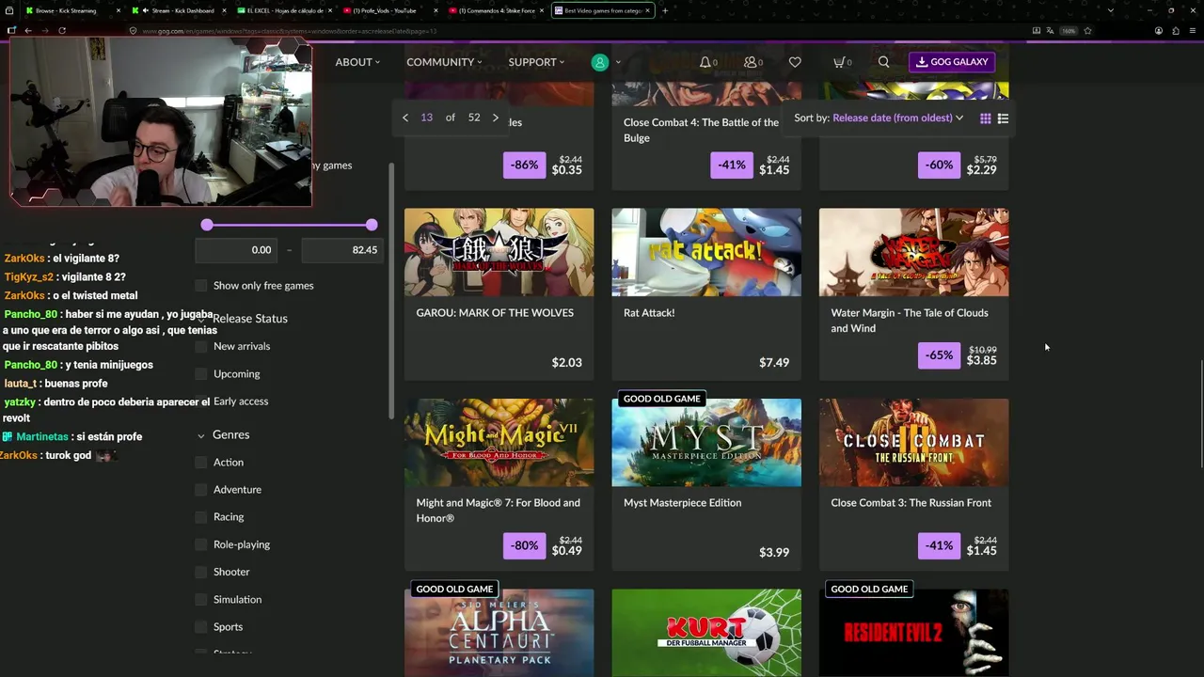The image size is (1204, 677).
Task: Click the search magnifier icon
Action: point(883,62)
